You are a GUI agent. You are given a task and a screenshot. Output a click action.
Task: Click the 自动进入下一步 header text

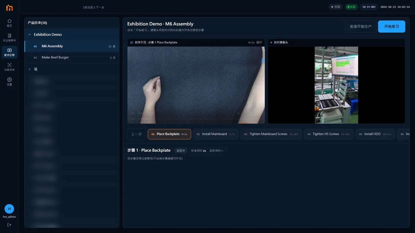[94, 7]
